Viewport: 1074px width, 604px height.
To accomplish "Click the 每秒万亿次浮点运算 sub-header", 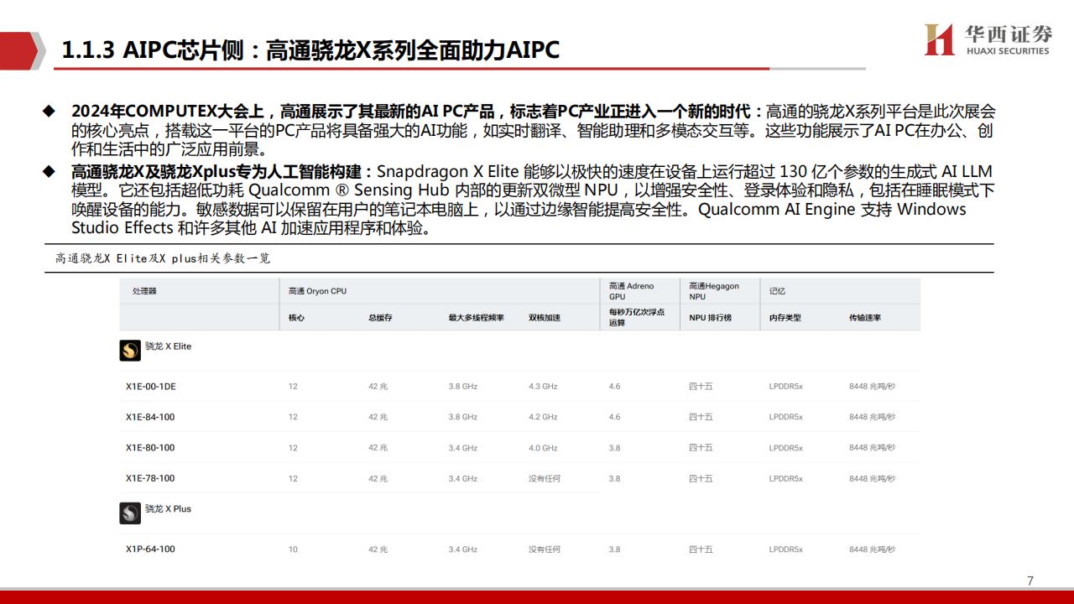I will [637, 317].
